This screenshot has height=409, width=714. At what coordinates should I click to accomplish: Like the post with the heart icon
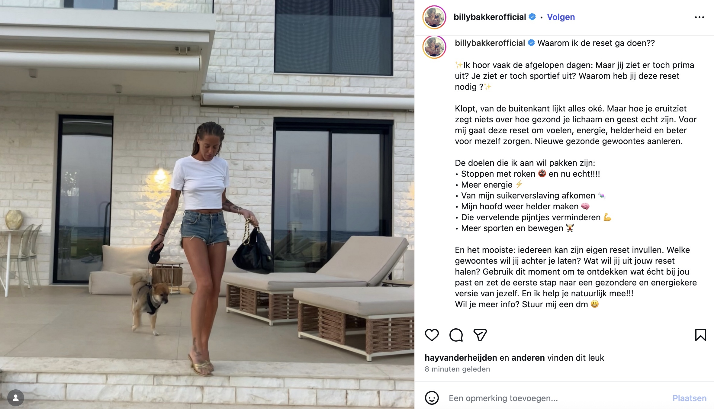(432, 335)
